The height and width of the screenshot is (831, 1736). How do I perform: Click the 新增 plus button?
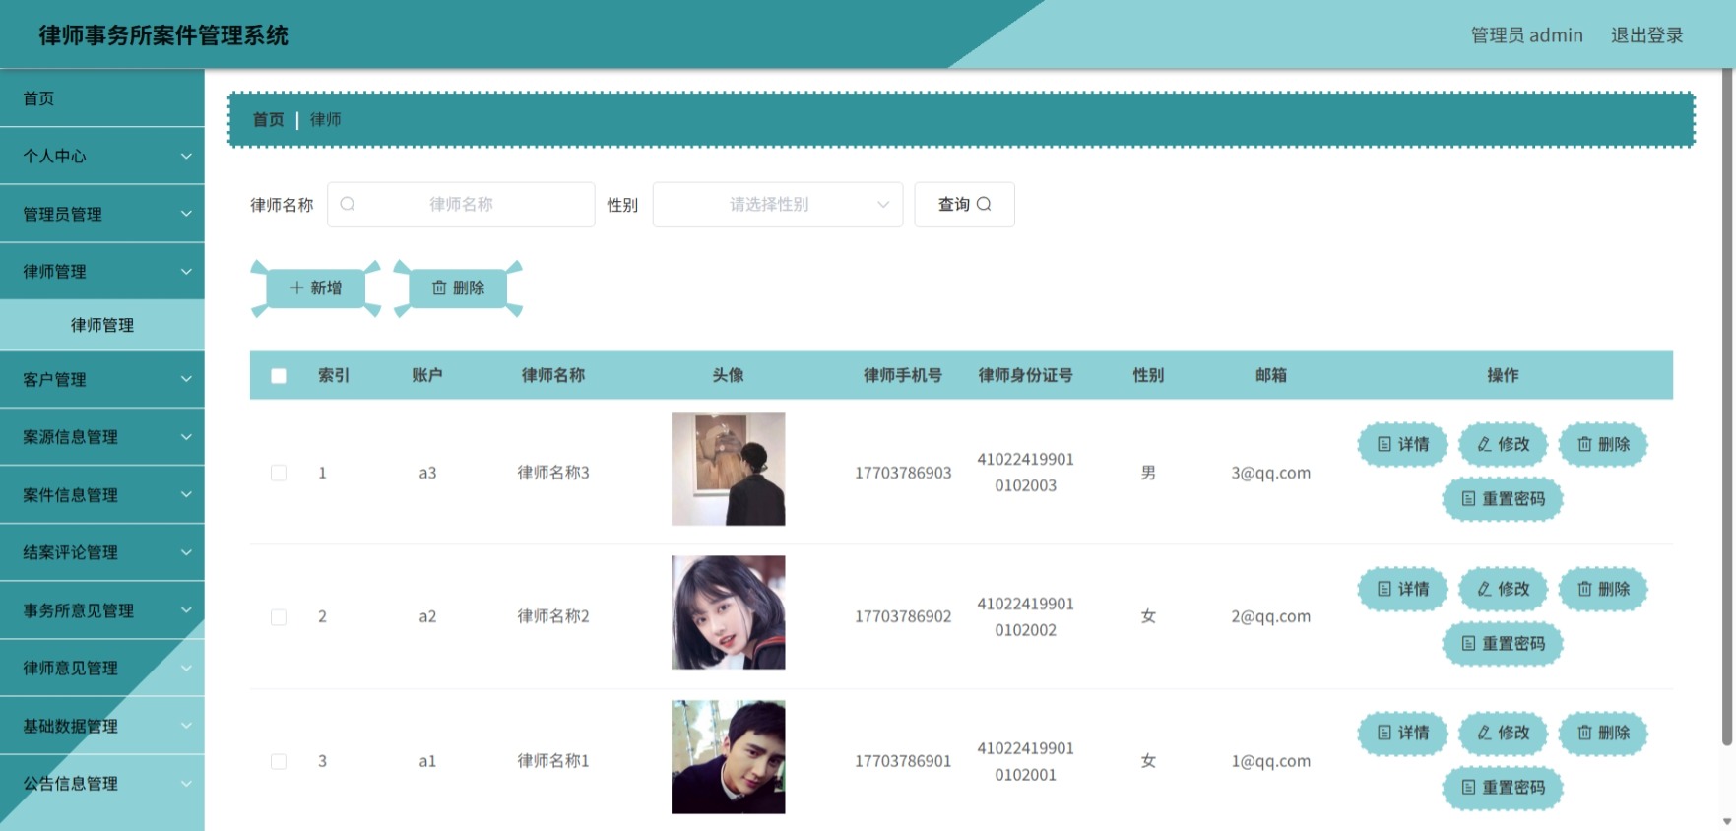(315, 288)
